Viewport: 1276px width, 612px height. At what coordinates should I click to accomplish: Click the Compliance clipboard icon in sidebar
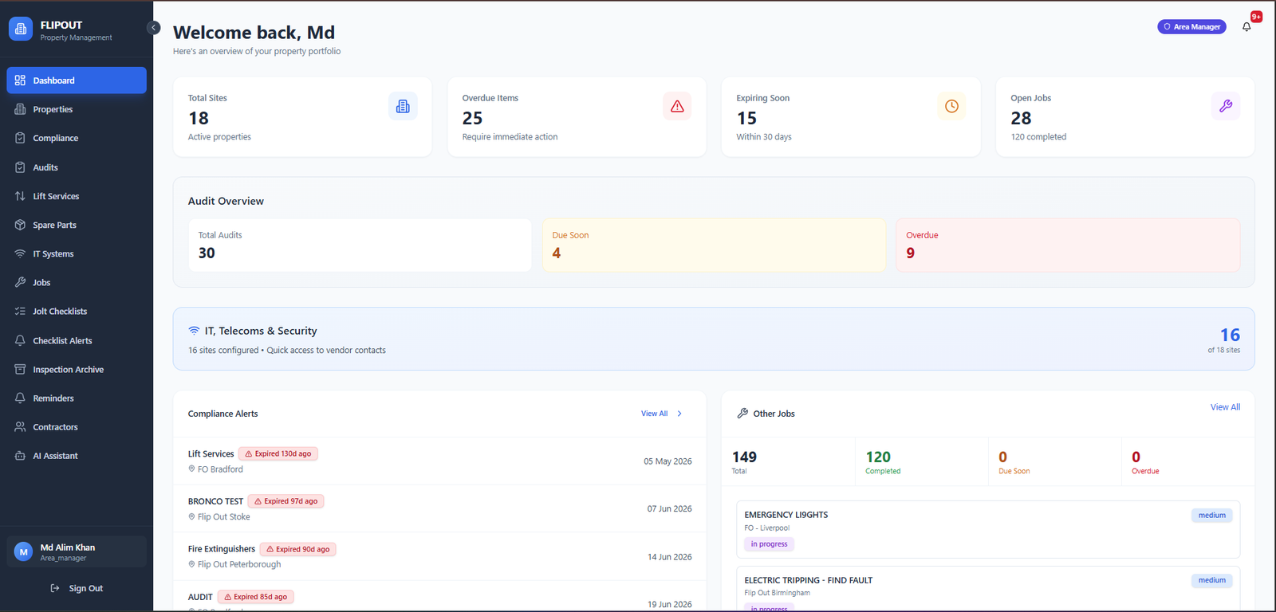tap(20, 138)
